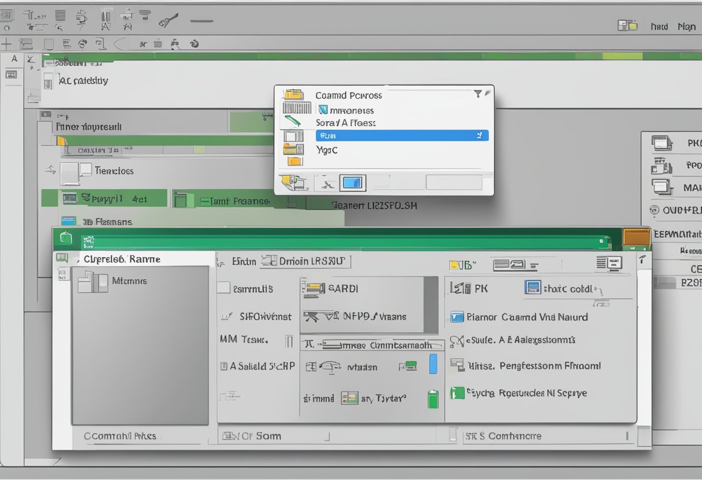Image resolution: width=702 pixels, height=480 pixels.
Task: Click the wrench tool icon in top toolbar
Action: (166, 21)
